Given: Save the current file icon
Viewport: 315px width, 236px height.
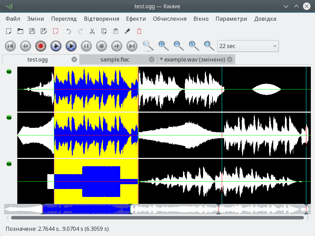Looking at the screenshot, I should click(x=32, y=31).
